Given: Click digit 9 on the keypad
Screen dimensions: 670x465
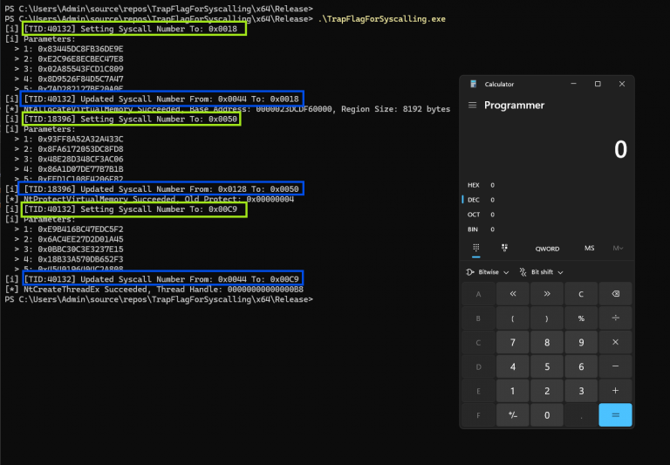Looking at the screenshot, I should (581, 342).
